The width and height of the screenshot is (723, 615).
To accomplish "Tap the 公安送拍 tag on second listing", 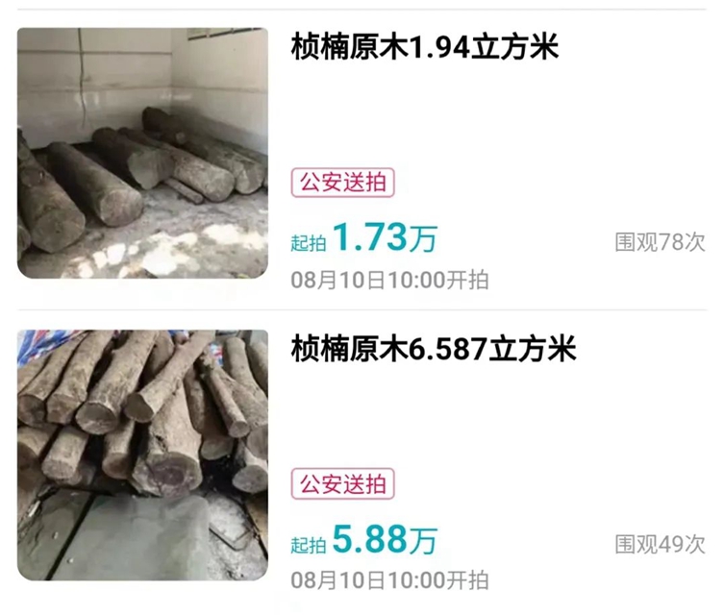I will 342,484.
